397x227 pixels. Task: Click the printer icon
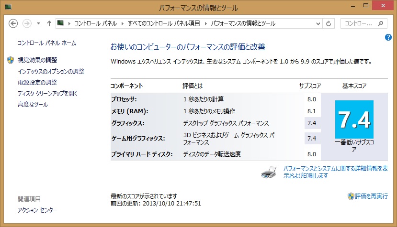[x=269, y=173]
